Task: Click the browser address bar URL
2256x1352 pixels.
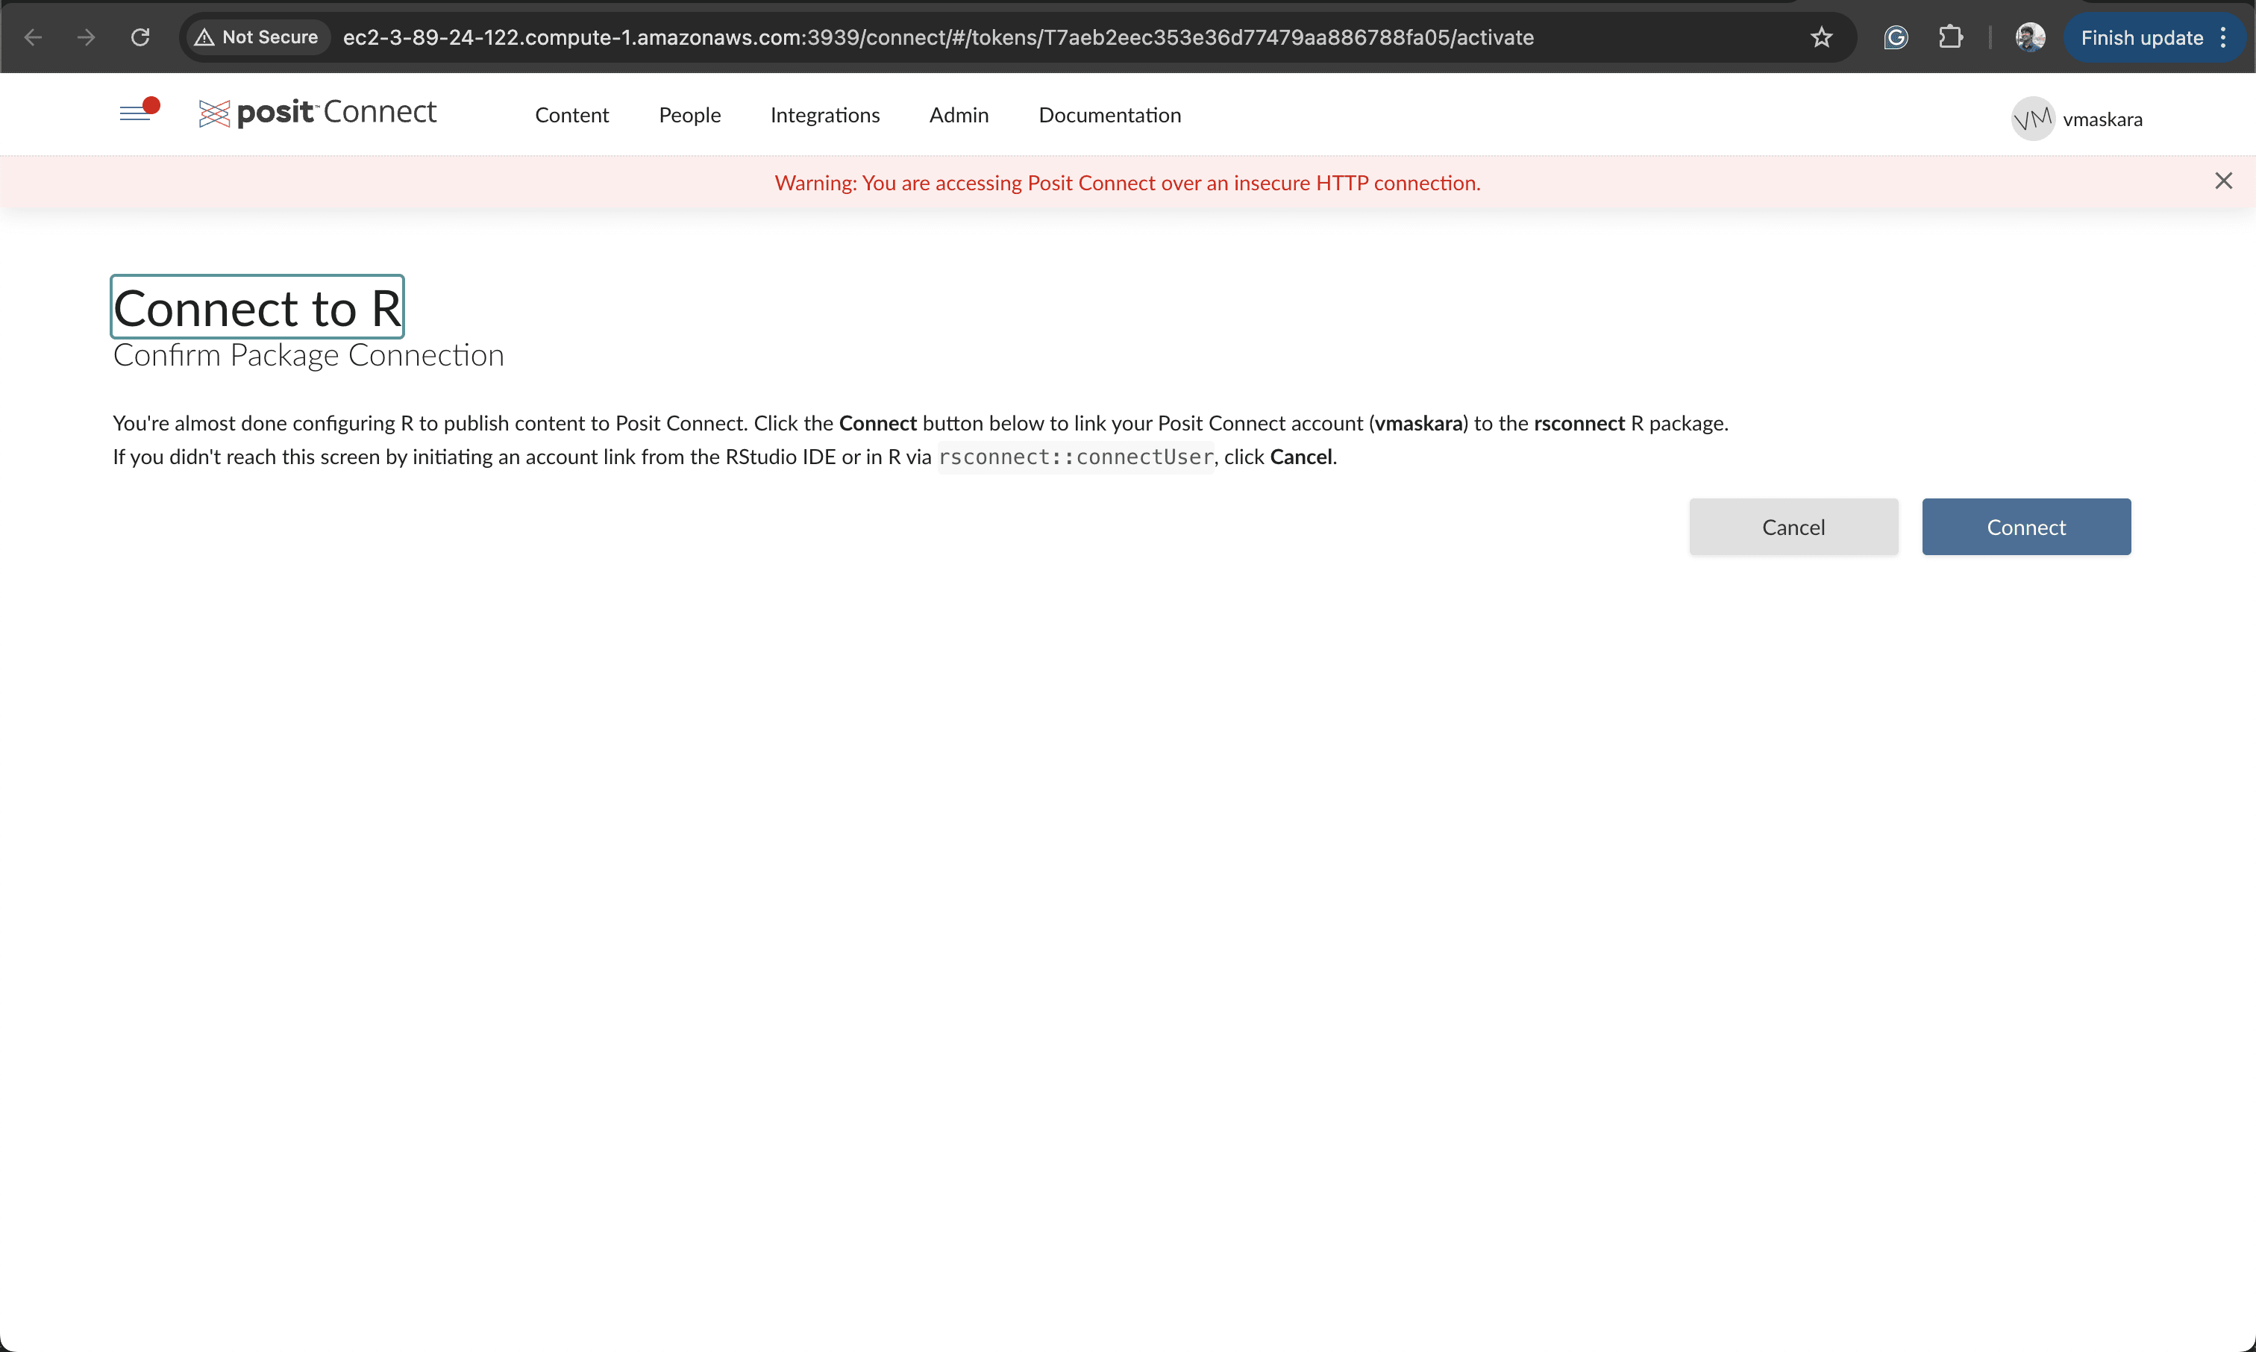Action: click(938, 37)
